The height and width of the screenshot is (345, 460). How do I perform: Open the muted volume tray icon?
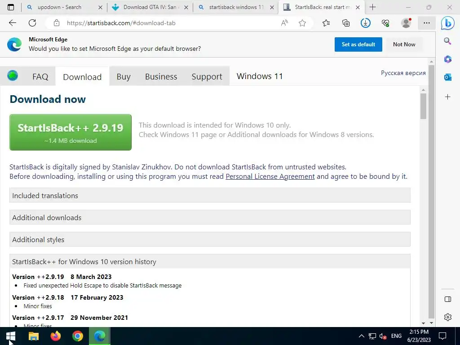click(383, 336)
